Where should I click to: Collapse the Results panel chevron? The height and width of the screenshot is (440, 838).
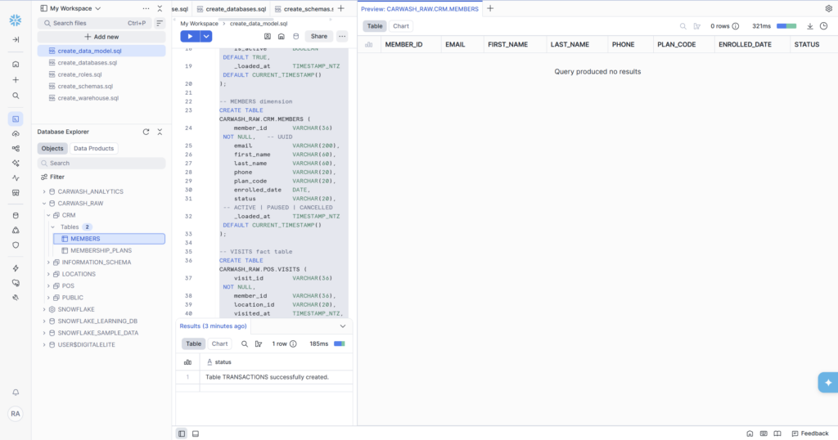click(x=343, y=326)
